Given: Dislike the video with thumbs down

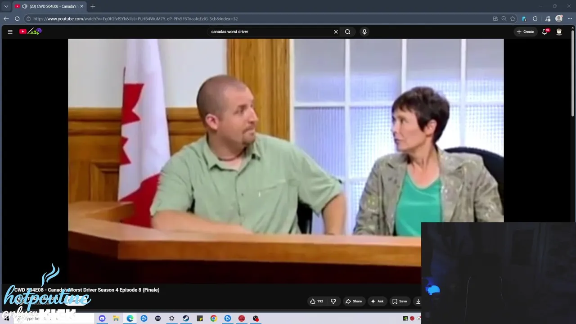Looking at the screenshot, I should pyautogui.click(x=333, y=301).
